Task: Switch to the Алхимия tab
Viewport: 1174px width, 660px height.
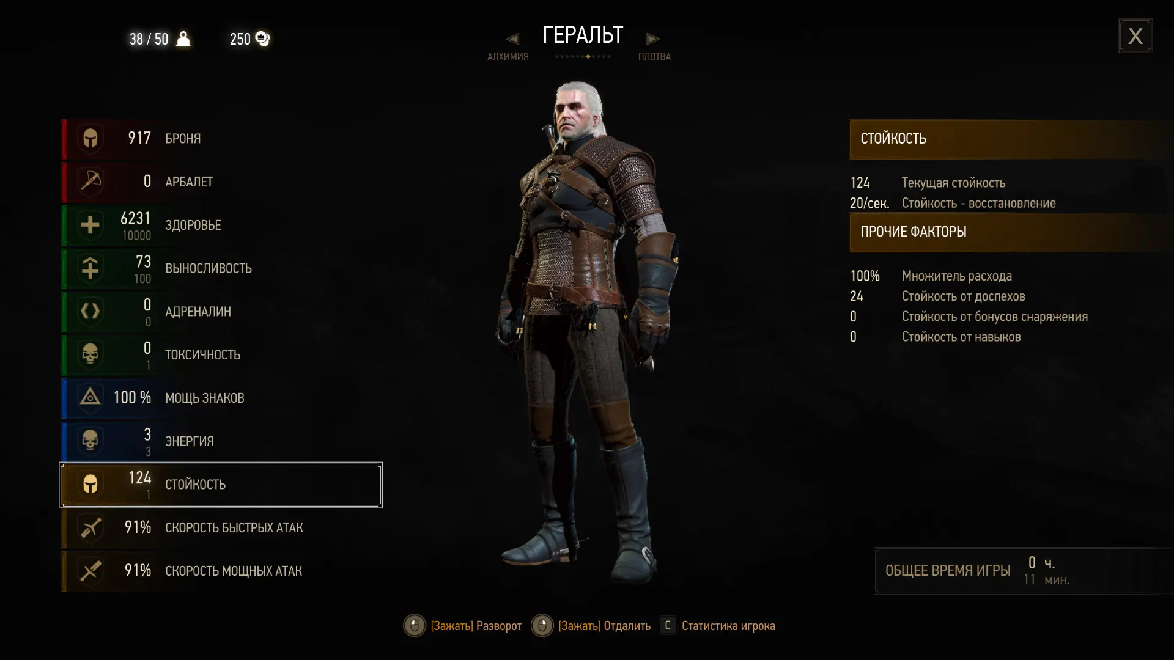Action: point(508,57)
